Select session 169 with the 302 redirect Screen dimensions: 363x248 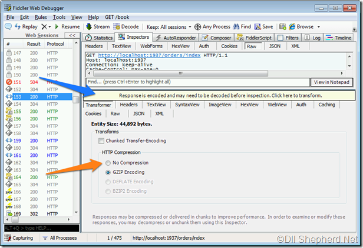39,213
